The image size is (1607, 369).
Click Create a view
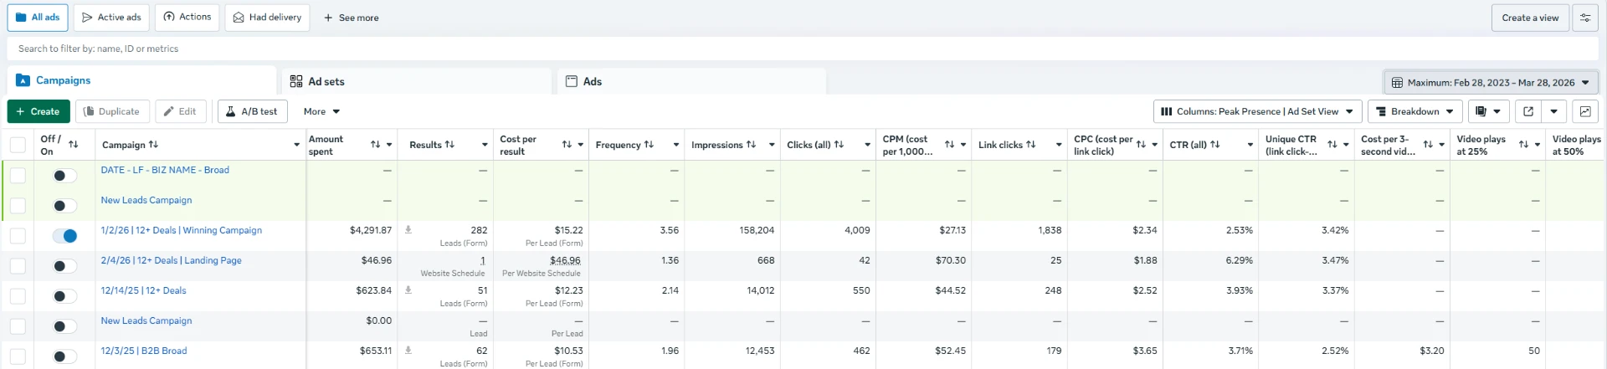[x=1530, y=18]
